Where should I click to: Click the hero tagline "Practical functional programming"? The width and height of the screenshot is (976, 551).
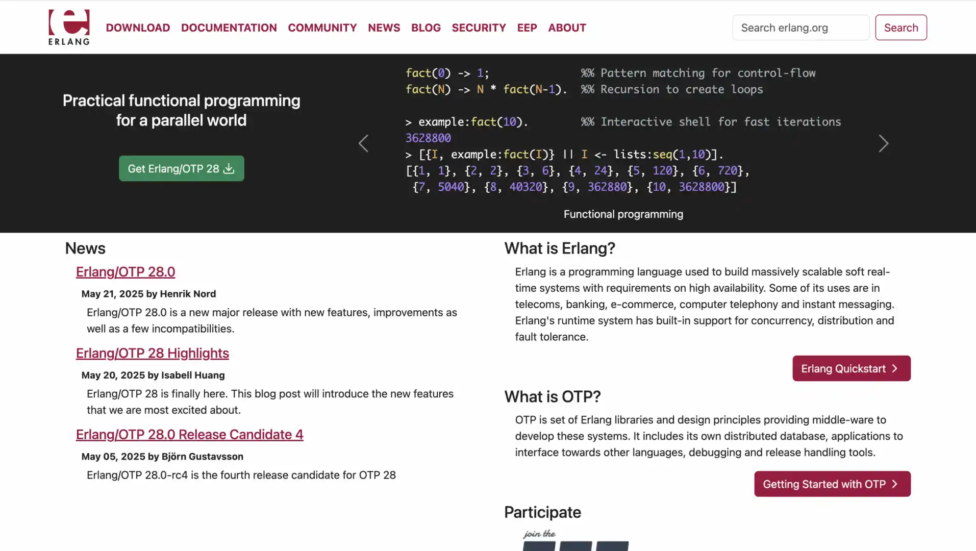(x=181, y=101)
